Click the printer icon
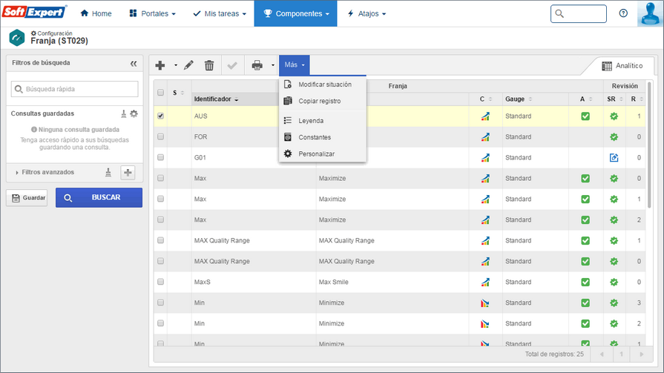Image resolution: width=664 pixels, height=373 pixels. 257,65
